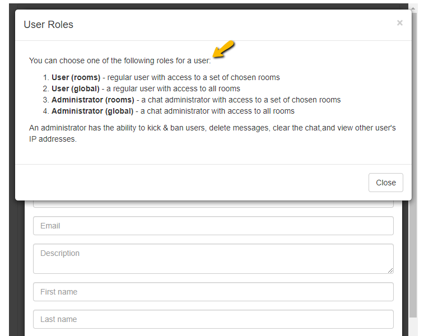Click the Description box resize handle
The image size is (424, 336).
click(x=390, y=270)
